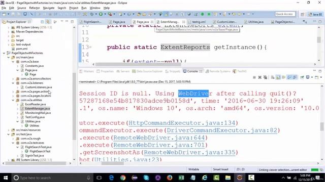Open the Refactor menu
Viewport: 325px width, 182px height.
coord(35,8)
